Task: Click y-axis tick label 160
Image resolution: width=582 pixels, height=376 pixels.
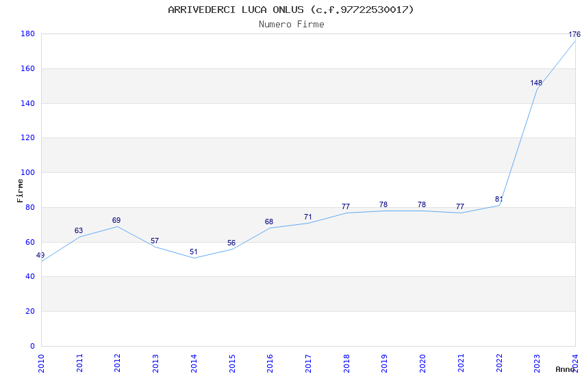Action: (27, 68)
